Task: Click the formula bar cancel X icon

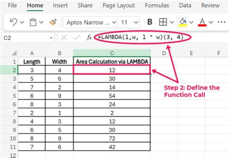Action: click(x=64, y=38)
